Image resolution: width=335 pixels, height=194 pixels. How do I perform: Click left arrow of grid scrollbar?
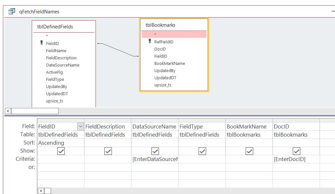[41, 191]
